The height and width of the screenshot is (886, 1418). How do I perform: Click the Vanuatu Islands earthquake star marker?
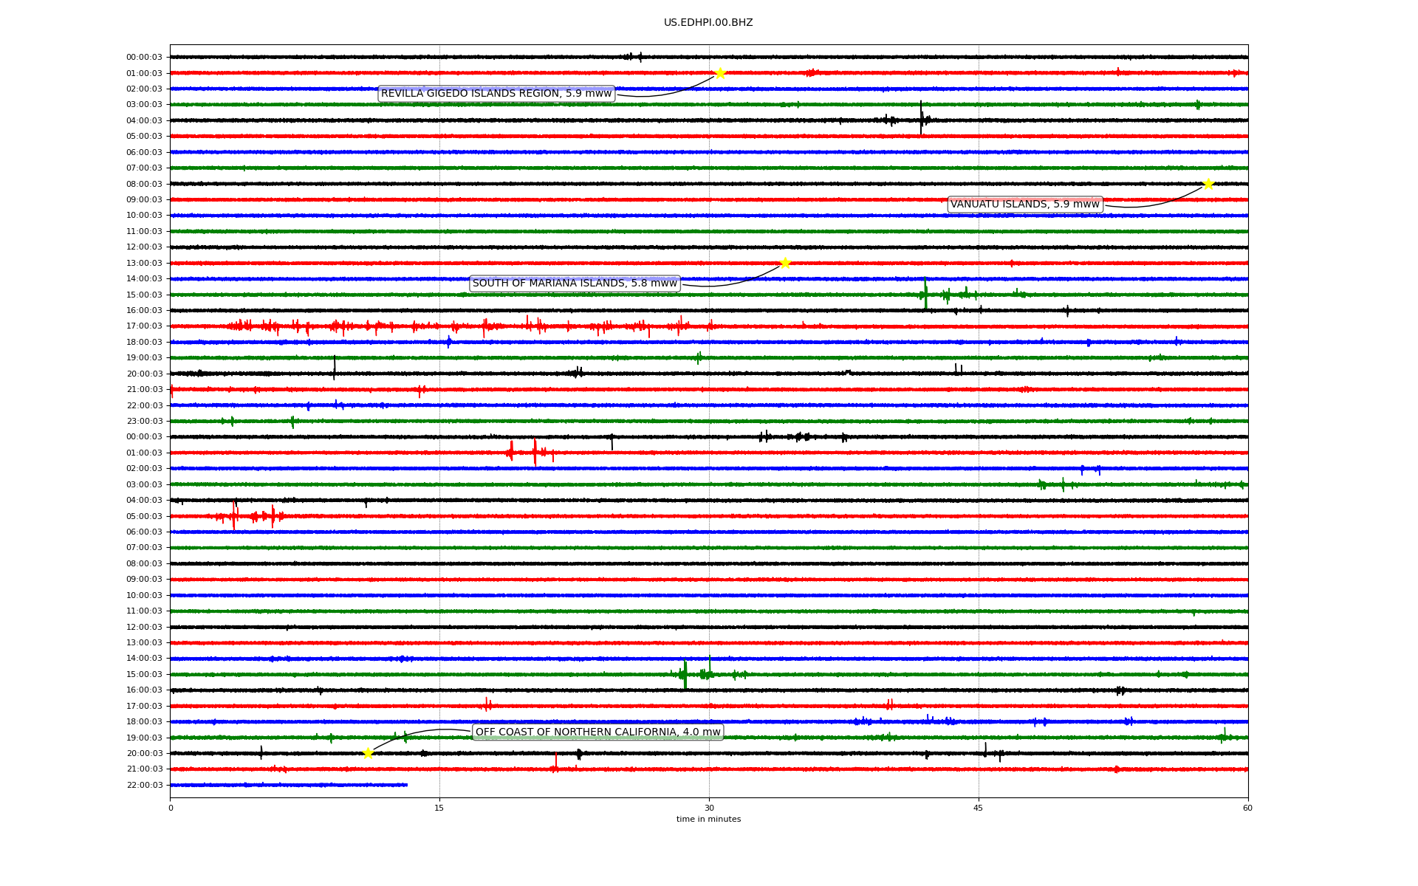click(1208, 184)
